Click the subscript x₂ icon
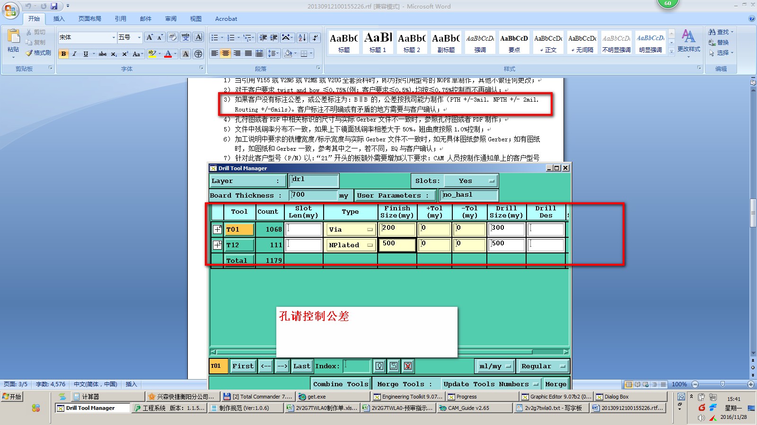This screenshot has width=757, height=425. 114,54
